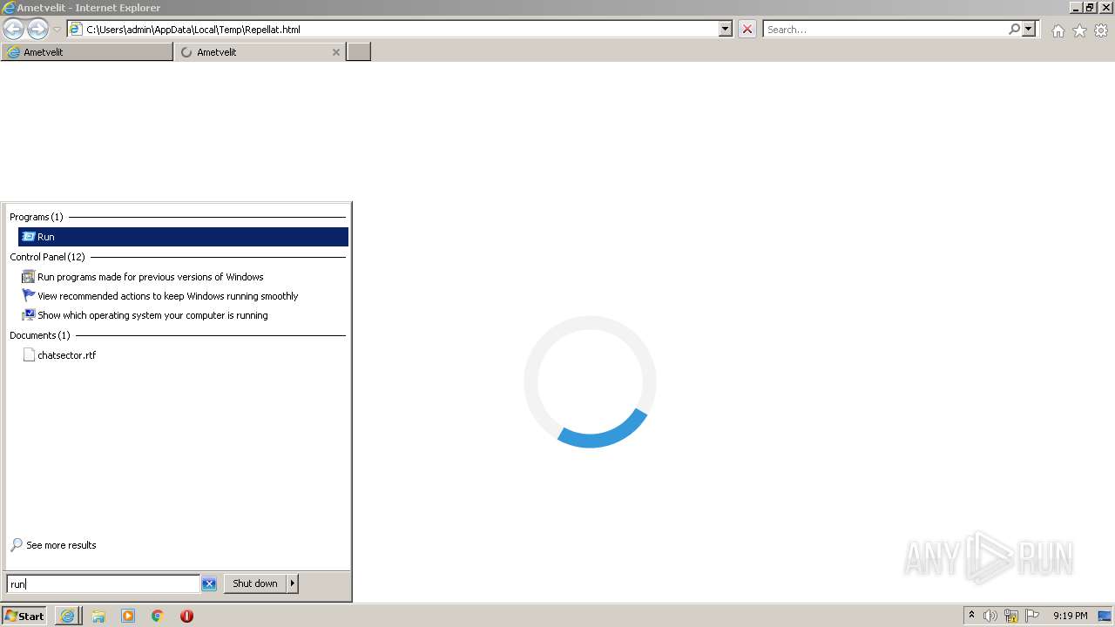Expand the address bar autocomplete dropdown
Image resolution: width=1115 pixels, height=627 pixels.
(726, 29)
